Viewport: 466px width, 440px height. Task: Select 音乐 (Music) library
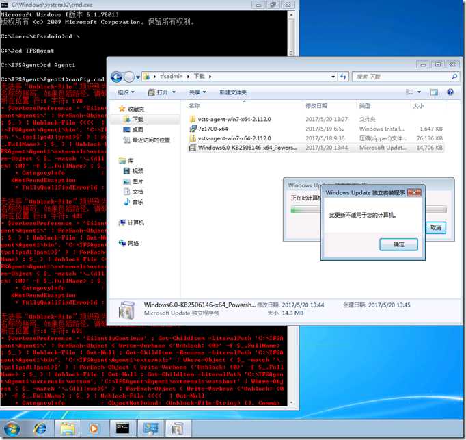pyautogui.click(x=133, y=202)
